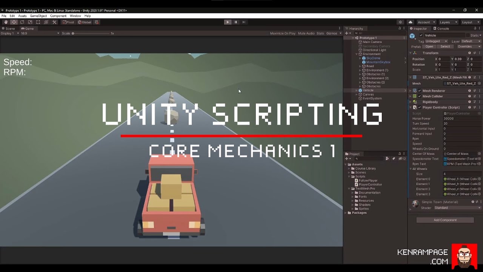Open the Collab sun icon
This screenshot has height=272, width=483.
click(400, 22)
